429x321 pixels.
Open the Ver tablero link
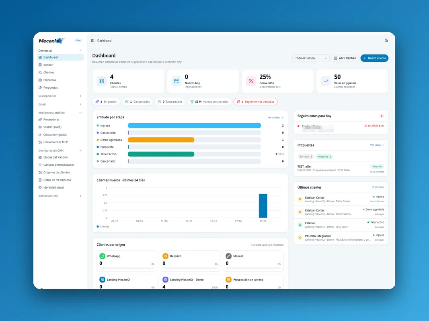coord(275,118)
